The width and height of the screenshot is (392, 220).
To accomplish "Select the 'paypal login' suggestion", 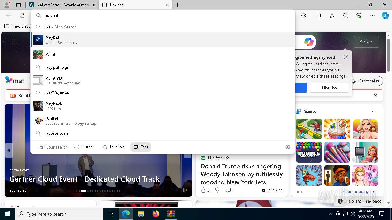I will (x=163, y=67).
